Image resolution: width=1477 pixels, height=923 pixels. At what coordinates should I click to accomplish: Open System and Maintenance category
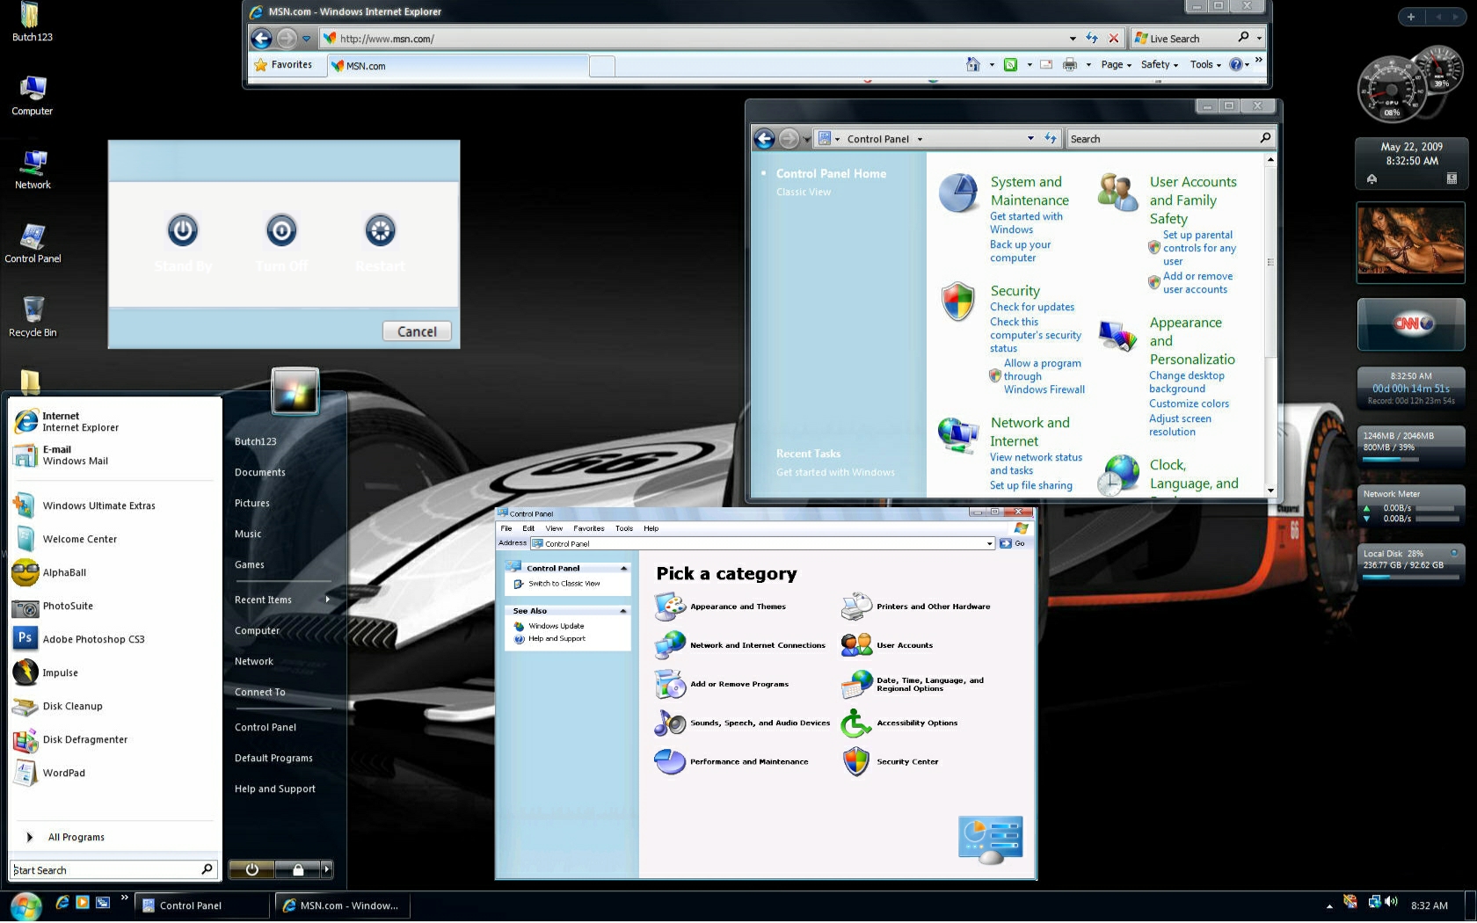point(1030,191)
